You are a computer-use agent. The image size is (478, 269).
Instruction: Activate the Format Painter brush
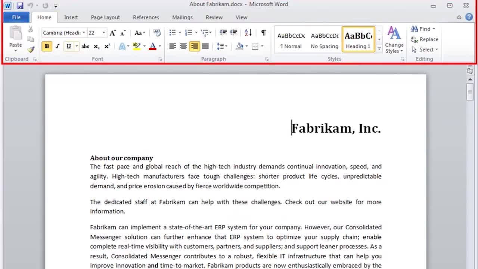coord(31,49)
